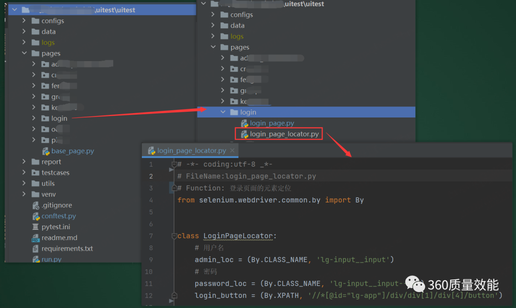Viewport: 516px width, 308px height.
Task: Expand the report folder in left tree
Action: pyautogui.click(x=24, y=161)
